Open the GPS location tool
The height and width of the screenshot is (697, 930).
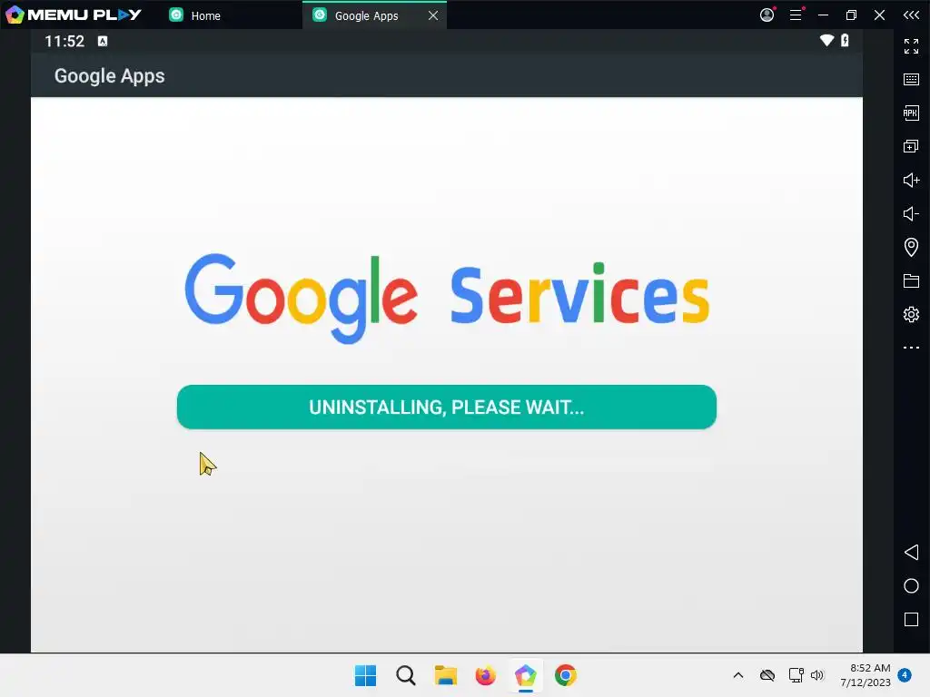click(x=911, y=247)
